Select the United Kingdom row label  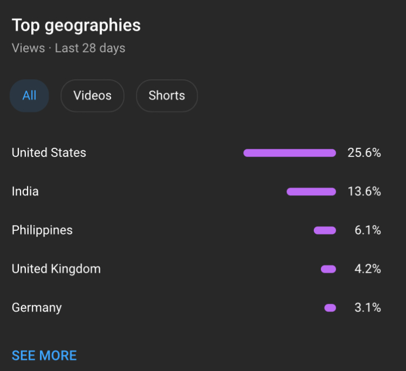56,269
